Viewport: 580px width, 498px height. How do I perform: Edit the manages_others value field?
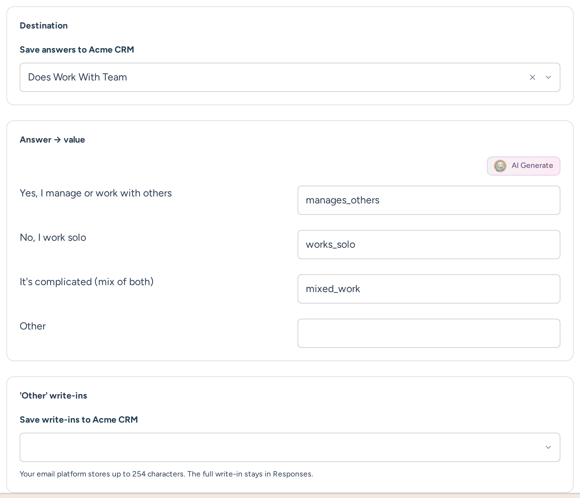coord(429,200)
